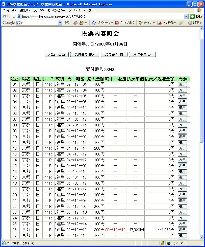Click the 投票内容照会 page heading

tap(100, 34)
